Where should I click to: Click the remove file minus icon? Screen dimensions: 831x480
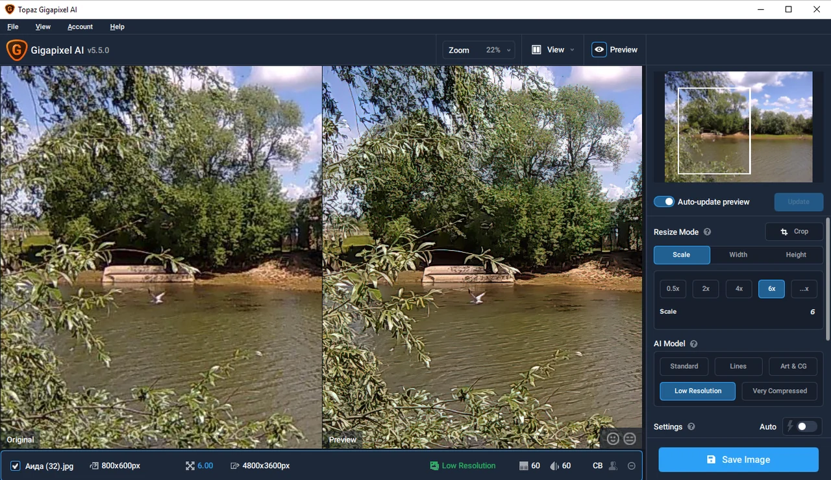632,466
